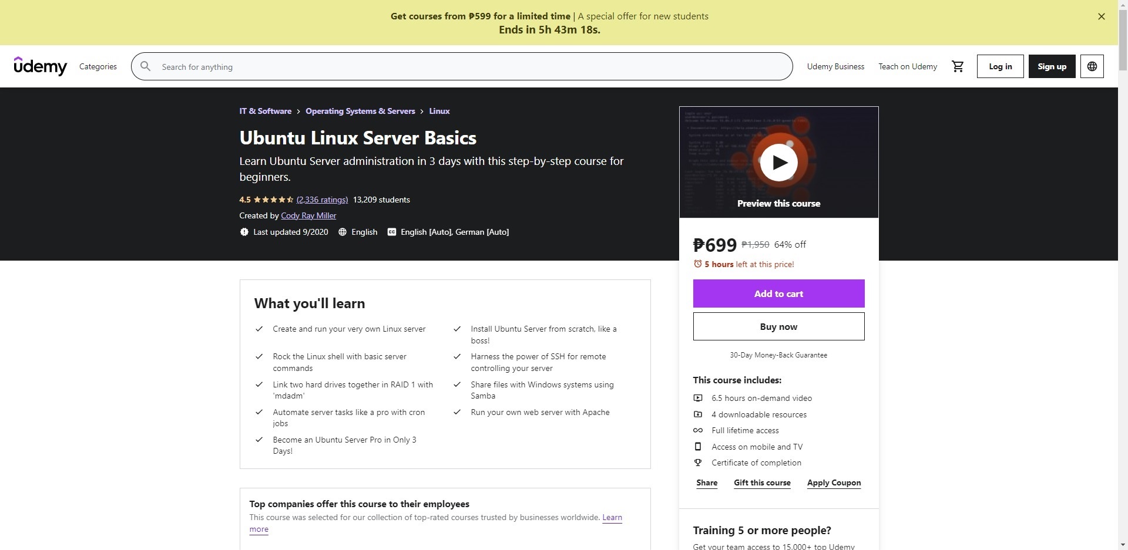Click the vertical page scrollbar thumb
1128x550 pixels.
click(x=1123, y=40)
